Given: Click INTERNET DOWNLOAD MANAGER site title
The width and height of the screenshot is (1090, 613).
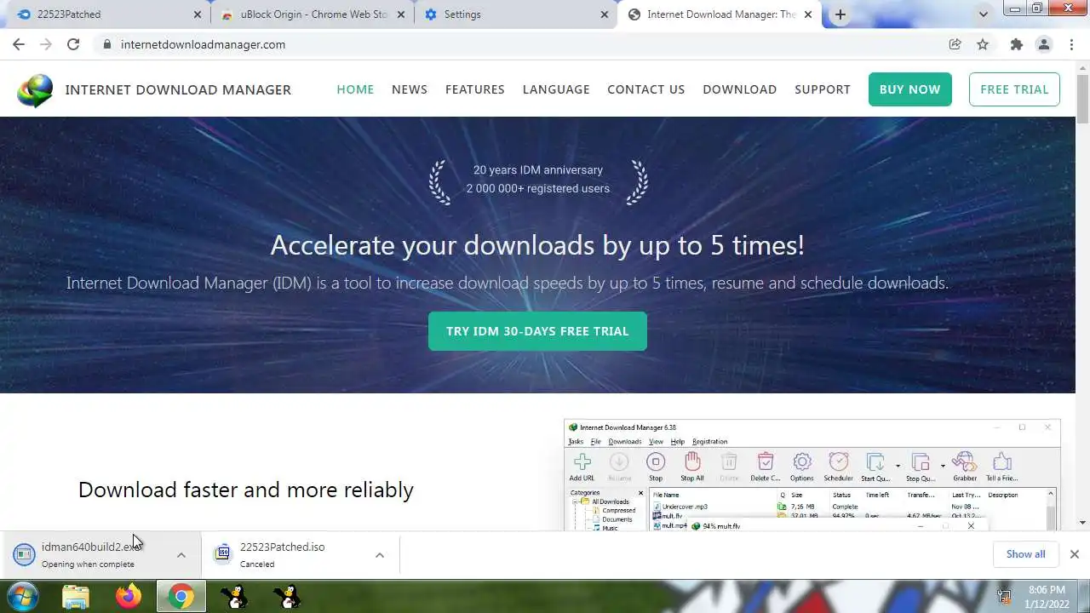Looking at the screenshot, I should 178,89.
